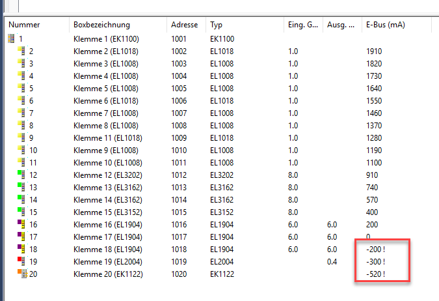This screenshot has height=301, width=439.
Task: Click the EK1100 coupler icon in row 1
Action: click(11, 39)
